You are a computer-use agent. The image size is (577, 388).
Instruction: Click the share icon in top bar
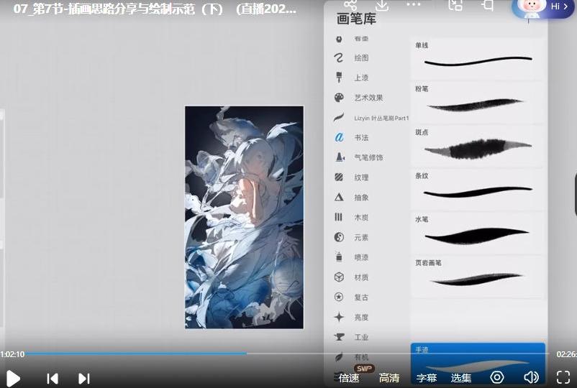click(350, 5)
